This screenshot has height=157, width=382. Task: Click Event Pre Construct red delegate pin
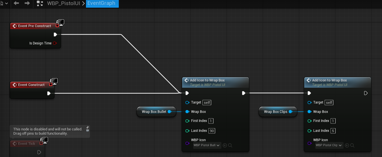(x=57, y=25)
